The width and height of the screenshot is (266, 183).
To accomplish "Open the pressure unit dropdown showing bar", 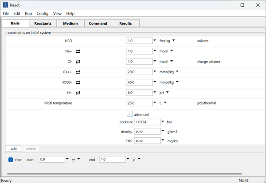I will [163, 122].
